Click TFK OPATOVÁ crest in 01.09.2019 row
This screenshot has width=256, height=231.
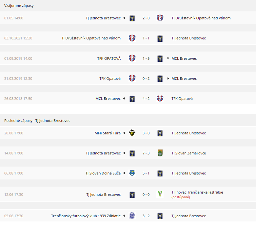132,58
